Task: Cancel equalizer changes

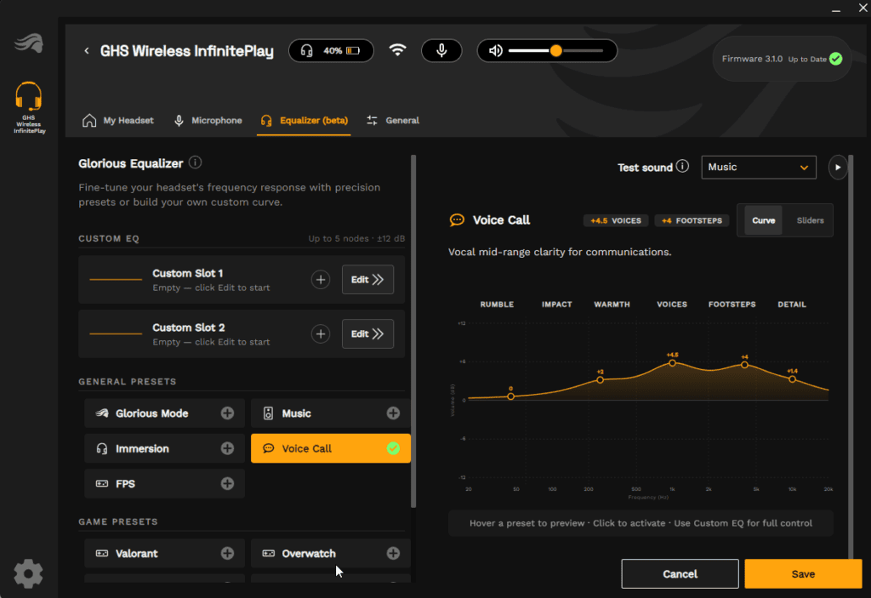Action: click(680, 573)
